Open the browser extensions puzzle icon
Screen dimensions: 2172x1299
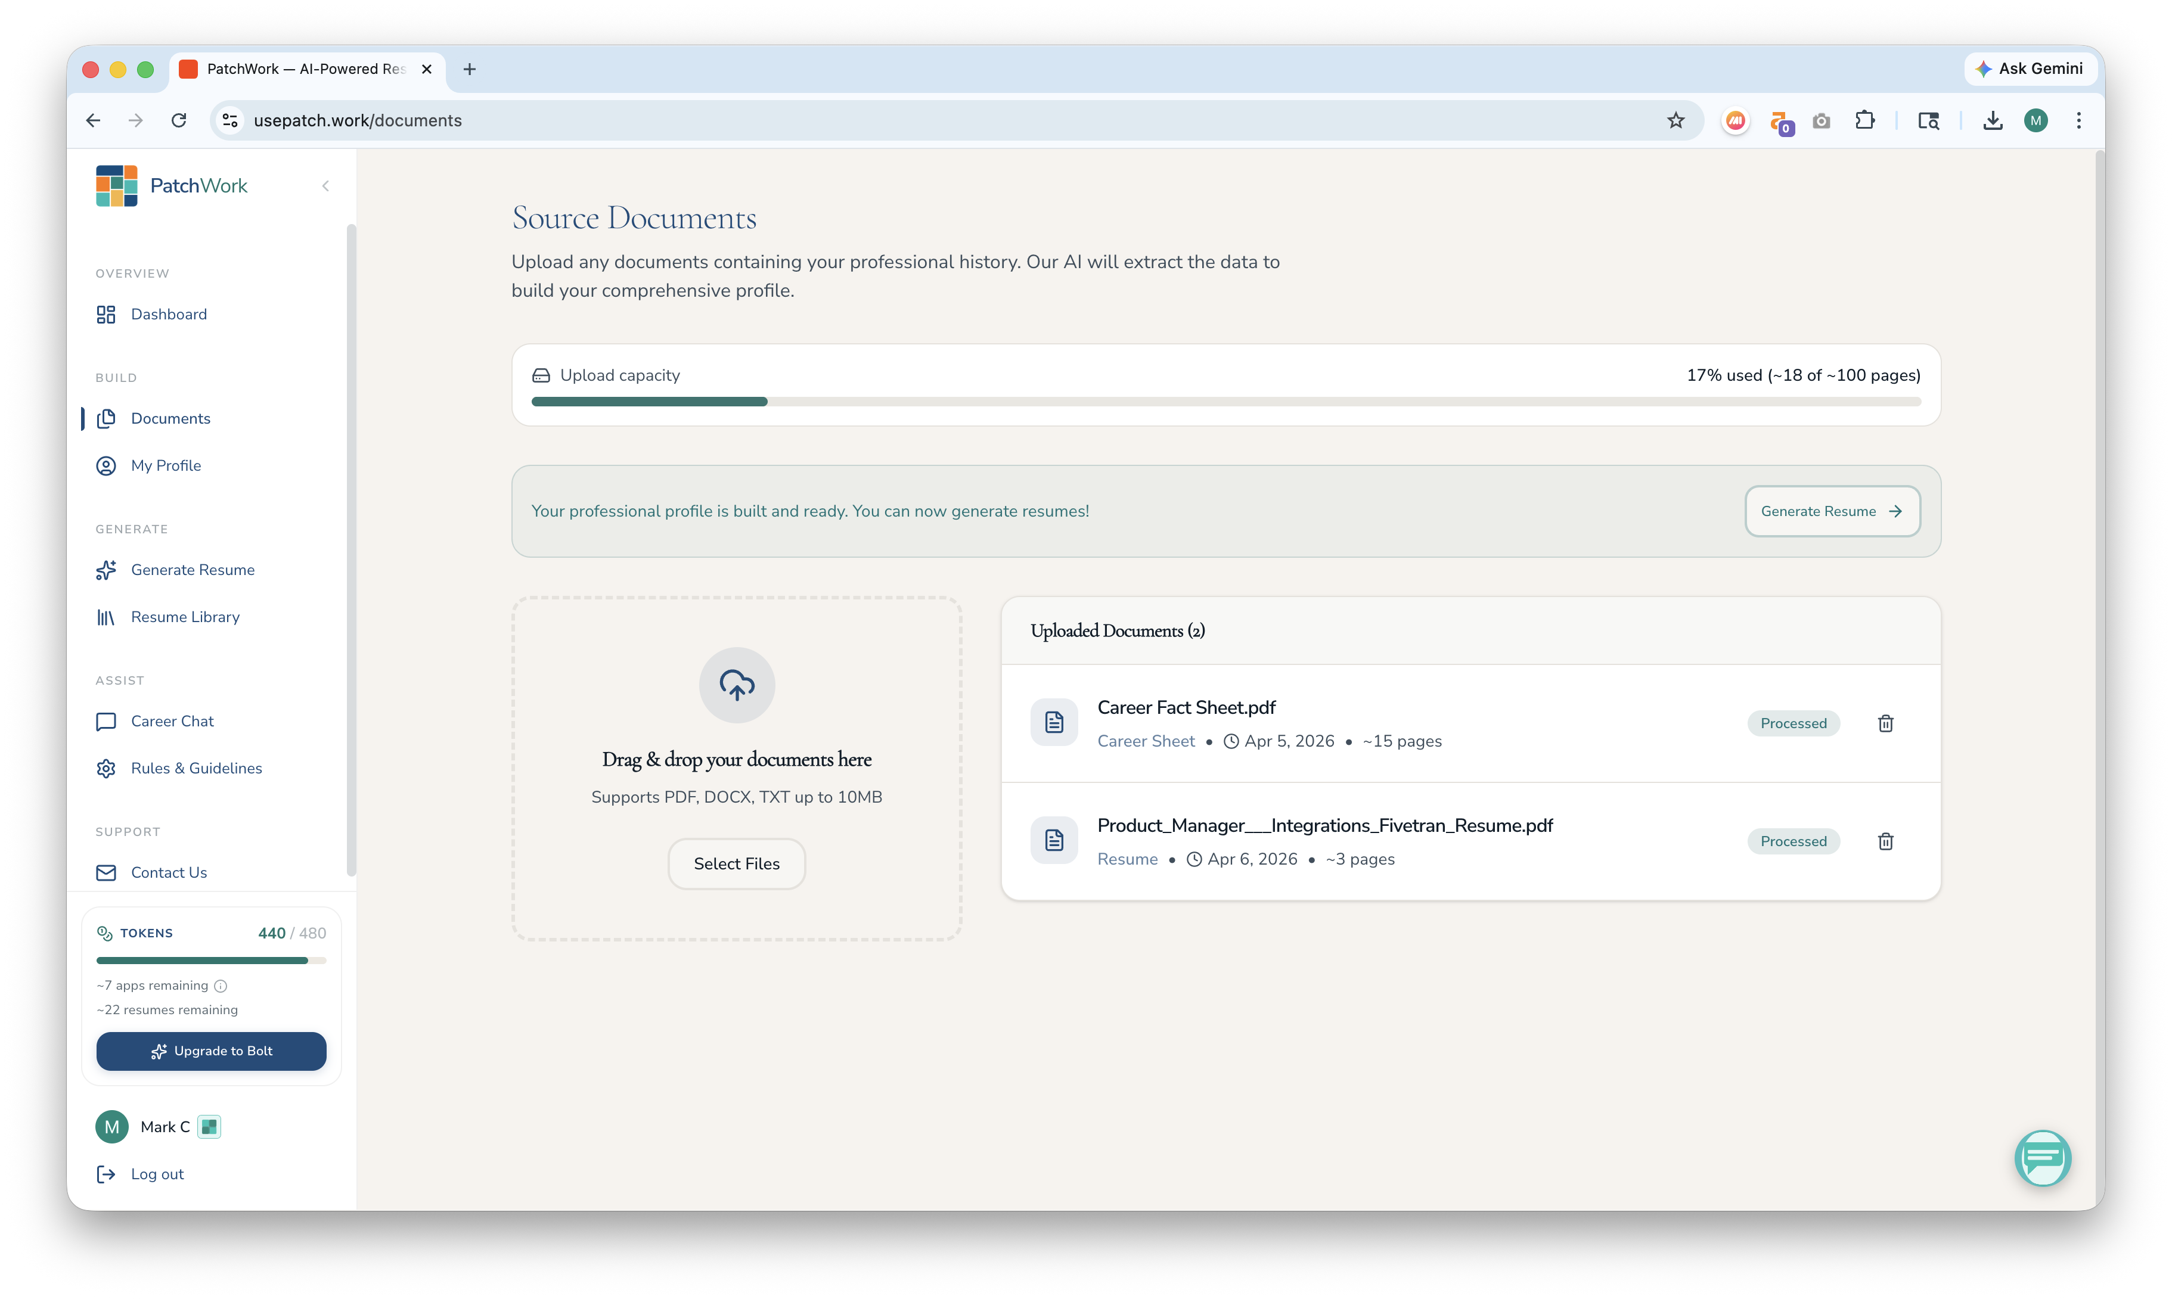pyautogui.click(x=1864, y=121)
